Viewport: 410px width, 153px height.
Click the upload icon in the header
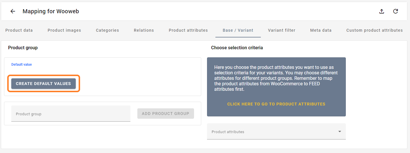(382, 11)
